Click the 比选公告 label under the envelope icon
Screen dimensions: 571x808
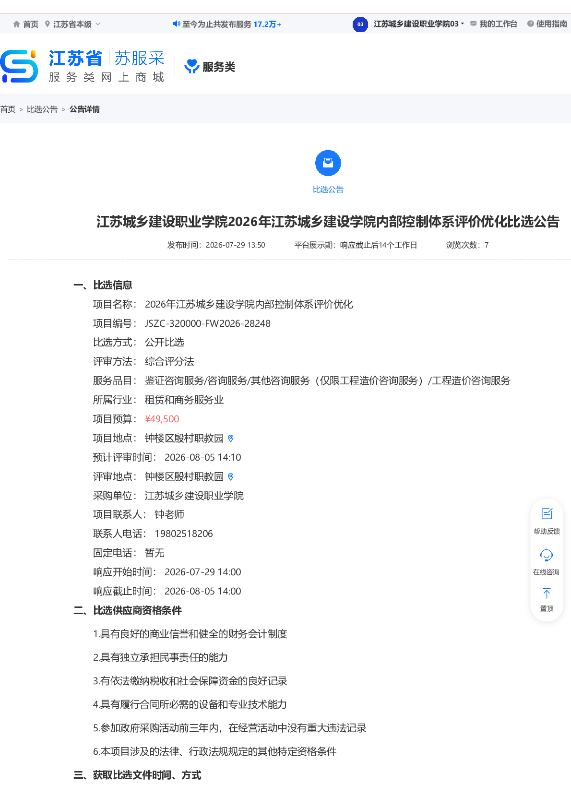328,190
